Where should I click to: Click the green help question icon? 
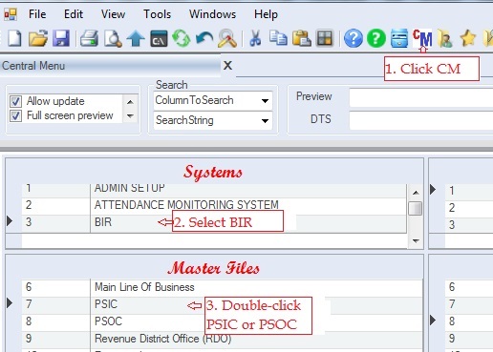[376, 38]
